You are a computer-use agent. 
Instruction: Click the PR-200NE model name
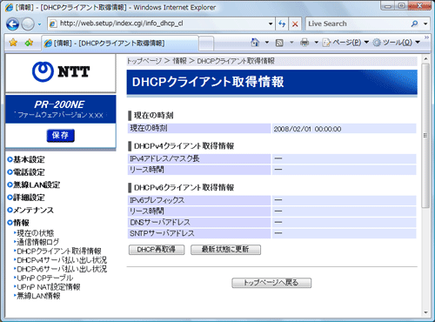pyautogui.click(x=59, y=104)
